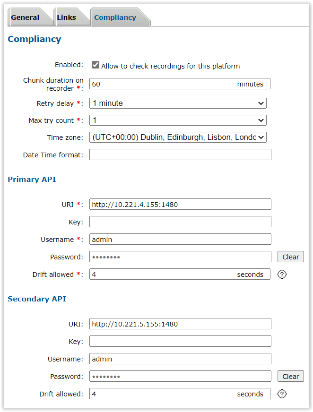Viewport: 313px width, 412px height.
Task: Click the 'Primary API' section heading
Action: pos(32,179)
